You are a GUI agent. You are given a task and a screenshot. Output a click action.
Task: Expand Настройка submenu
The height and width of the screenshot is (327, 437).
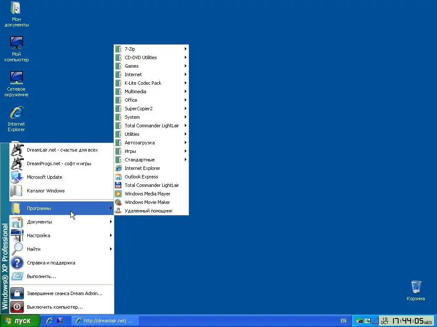tap(61, 235)
